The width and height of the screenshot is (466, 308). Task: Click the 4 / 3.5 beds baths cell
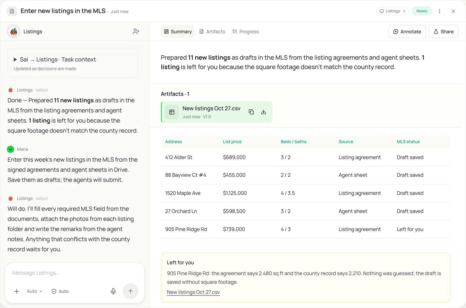(288, 193)
